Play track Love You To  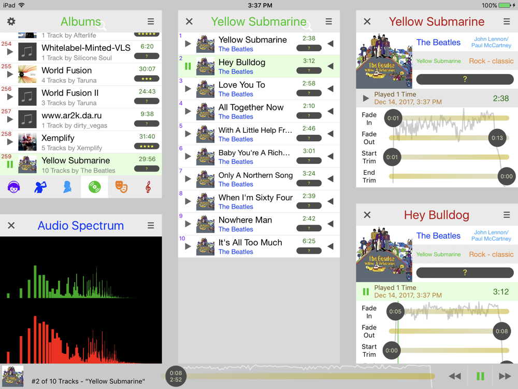188,89
